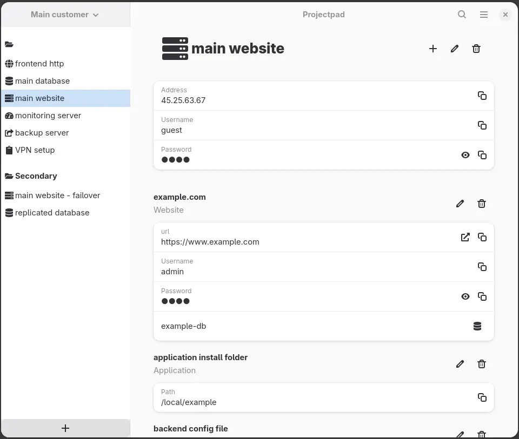
Task: Edit the main website server
Action: pos(455,49)
